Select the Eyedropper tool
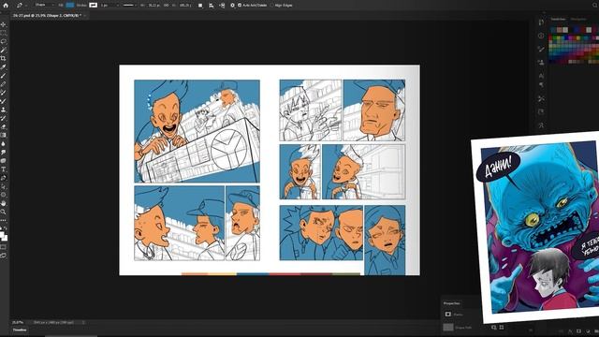The image size is (599, 337). (x=4, y=66)
